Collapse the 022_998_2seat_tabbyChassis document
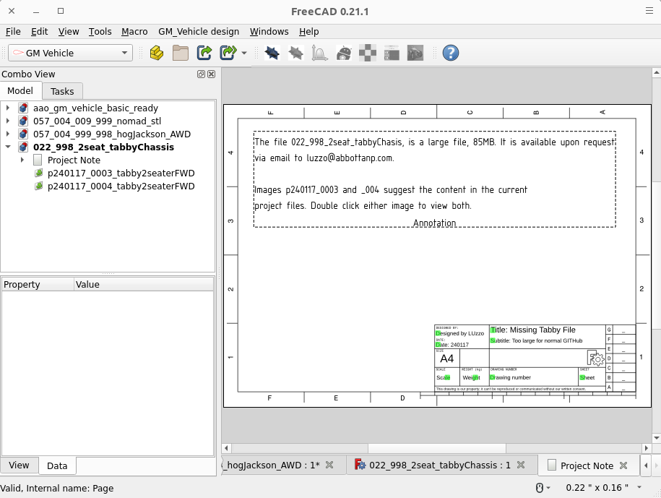Image resolution: width=661 pixels, height=498 pixels. click(x=8, y=147)
